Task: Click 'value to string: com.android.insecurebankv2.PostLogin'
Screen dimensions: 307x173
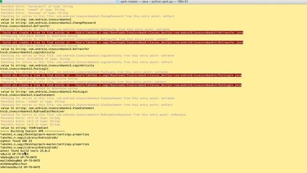Action: (x=44, y=92)
